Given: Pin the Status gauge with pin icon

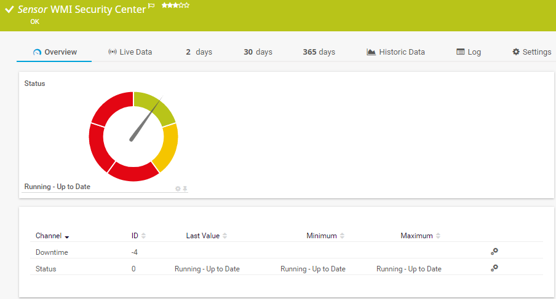Looking at the screenshot, I should (185, 188).
